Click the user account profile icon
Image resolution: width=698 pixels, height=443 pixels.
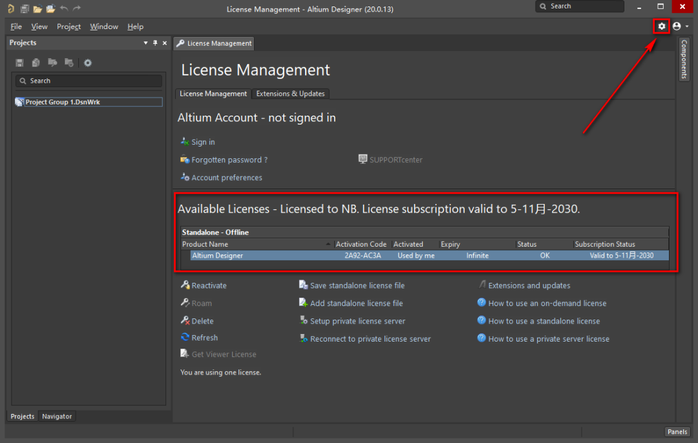677,26
